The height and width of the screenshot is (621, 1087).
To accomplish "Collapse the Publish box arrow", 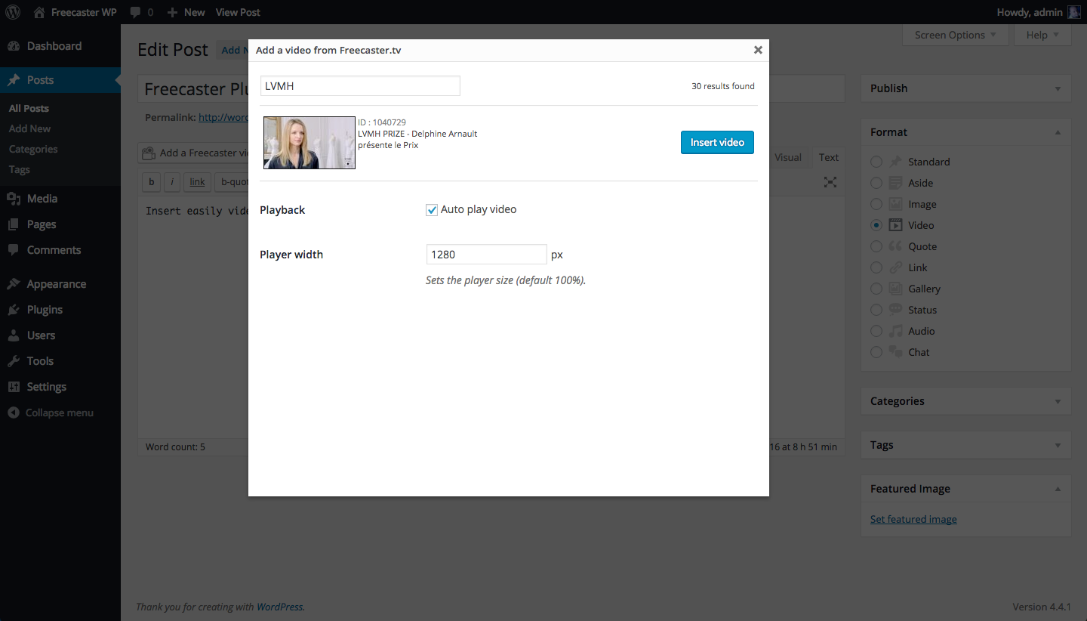I will coord(1058,88).
